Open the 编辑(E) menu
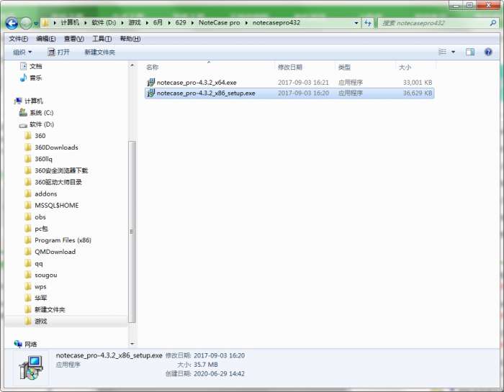Image resolution: width=504 pixels, height=392 pixels. click(45, 39)
